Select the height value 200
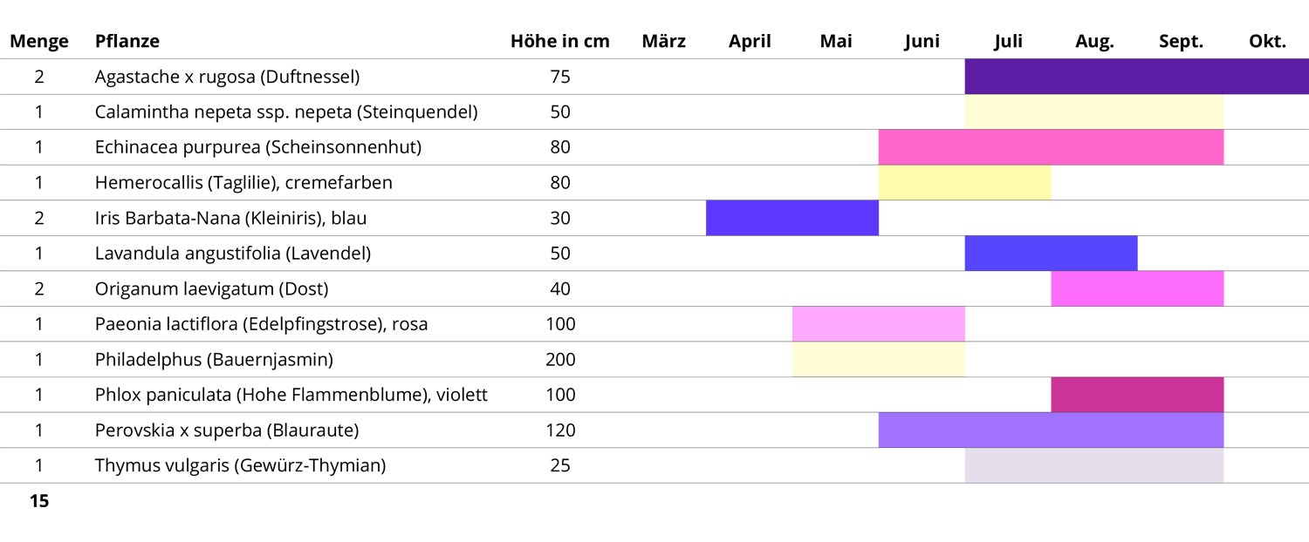Image resolution: width=1309 pixels, height=542 pixels. [x=560, y=360]
